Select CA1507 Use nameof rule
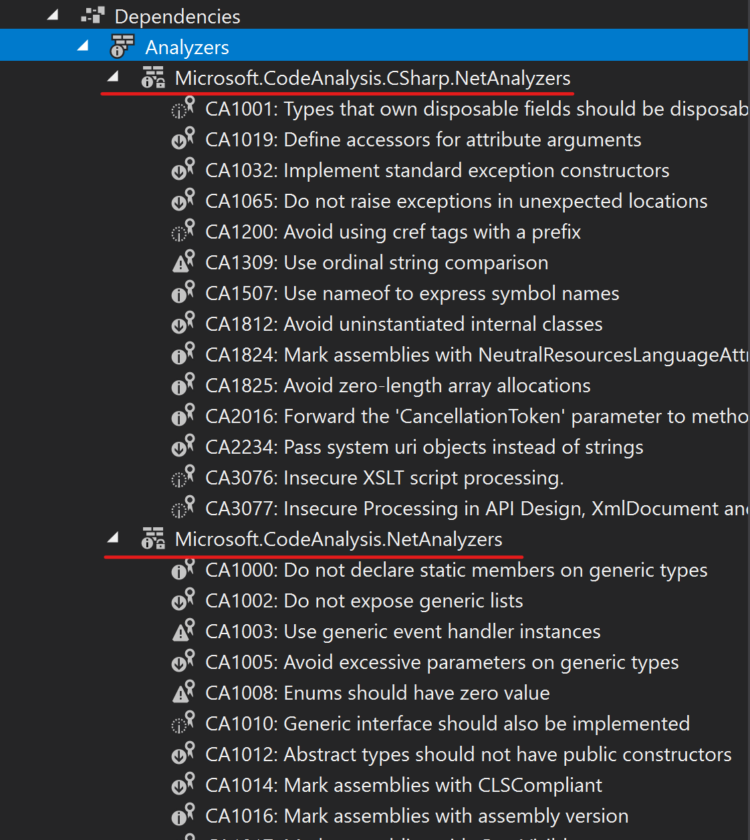 412,293
